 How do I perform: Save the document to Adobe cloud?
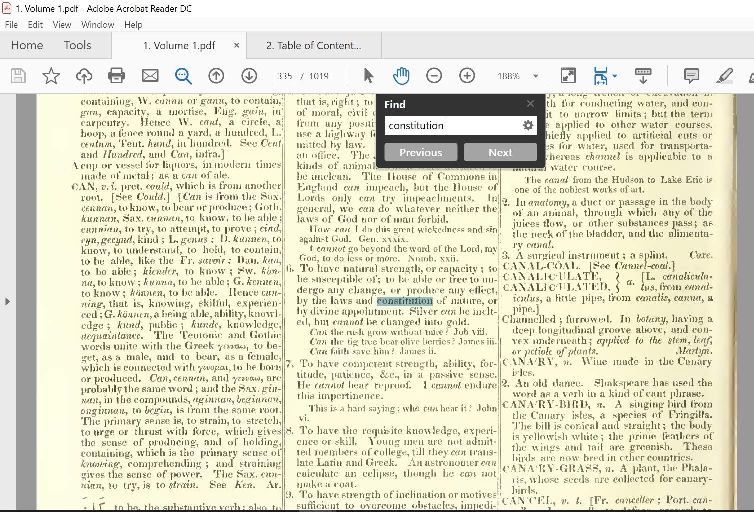[x=84, y=76]
